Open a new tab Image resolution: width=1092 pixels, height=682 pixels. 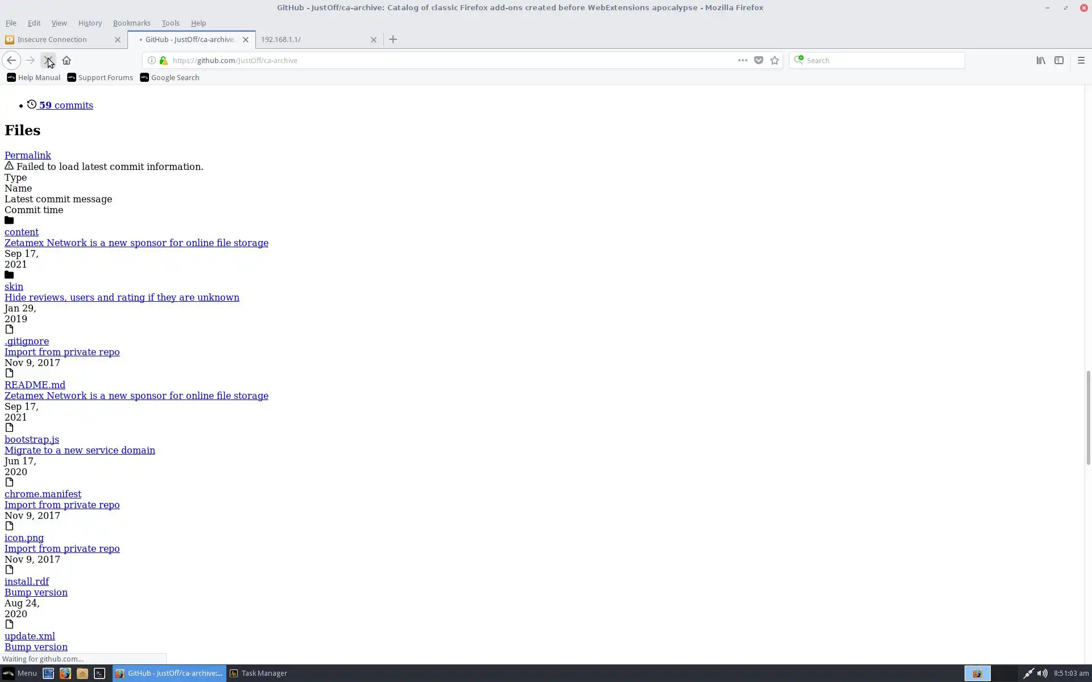tap(393, 39)
